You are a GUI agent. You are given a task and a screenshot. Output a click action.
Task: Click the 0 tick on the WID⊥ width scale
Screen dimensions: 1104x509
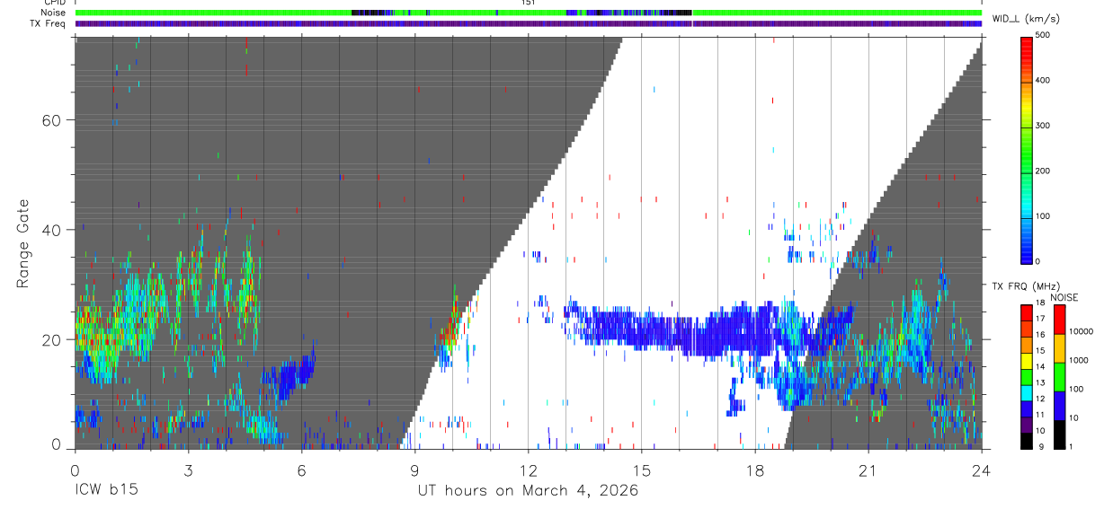click(x=1037, y=261)
